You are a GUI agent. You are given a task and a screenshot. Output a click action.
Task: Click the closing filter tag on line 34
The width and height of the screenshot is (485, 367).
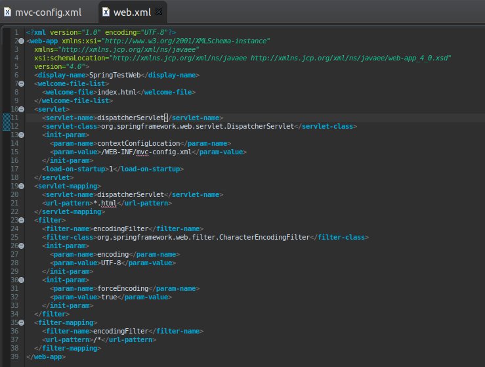pos(52,314)
